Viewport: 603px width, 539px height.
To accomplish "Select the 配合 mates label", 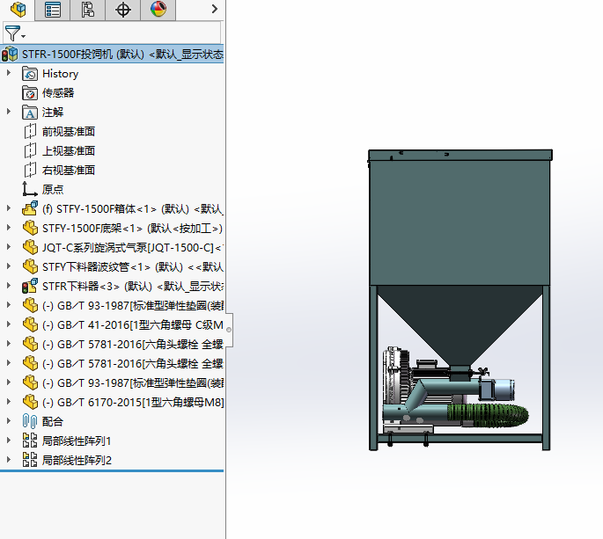I will click(x=52, y=421).
